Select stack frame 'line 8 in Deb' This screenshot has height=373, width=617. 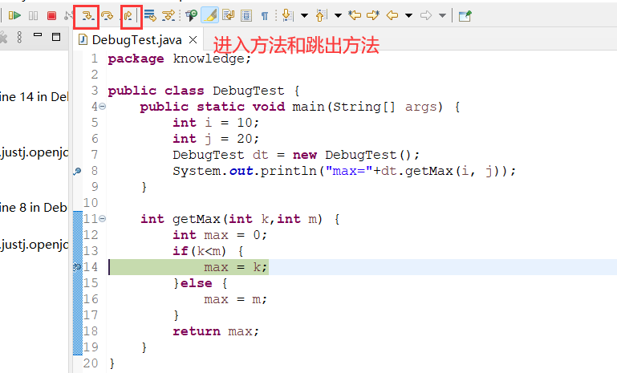(34, 207)
